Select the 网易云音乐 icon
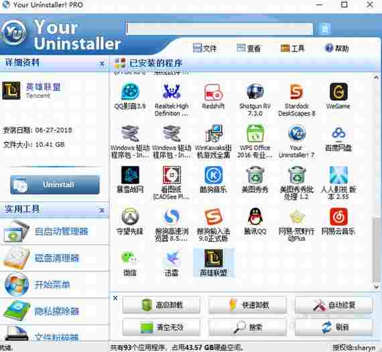 [338, 217]
